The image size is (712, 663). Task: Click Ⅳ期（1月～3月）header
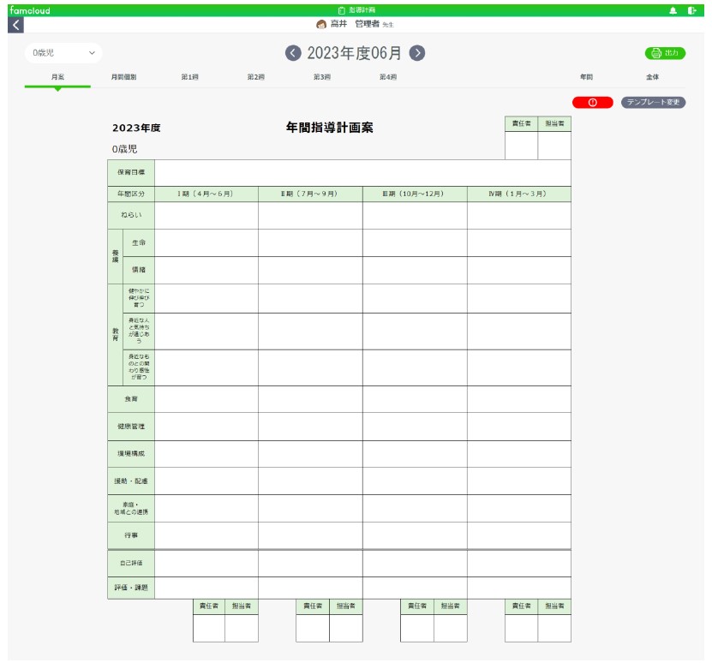519,194
